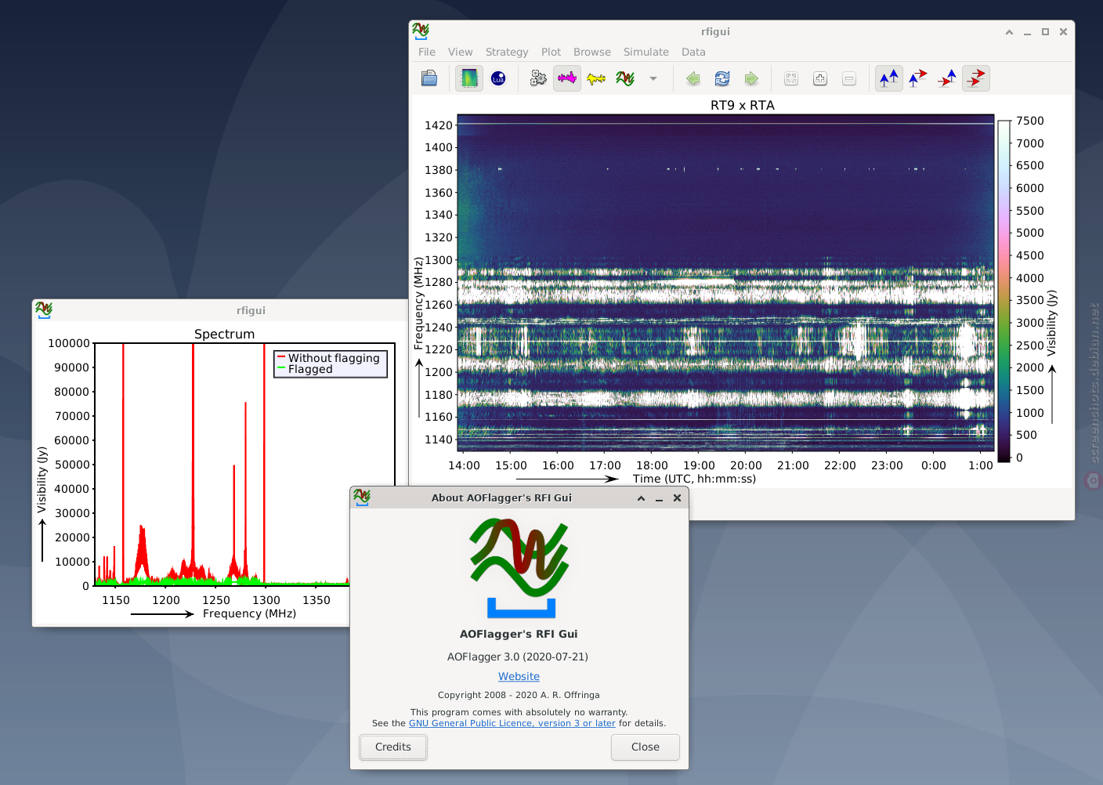1103x785 pixels.
Task: Open the GNU General Public Licence link
Action: pos(512,723)
